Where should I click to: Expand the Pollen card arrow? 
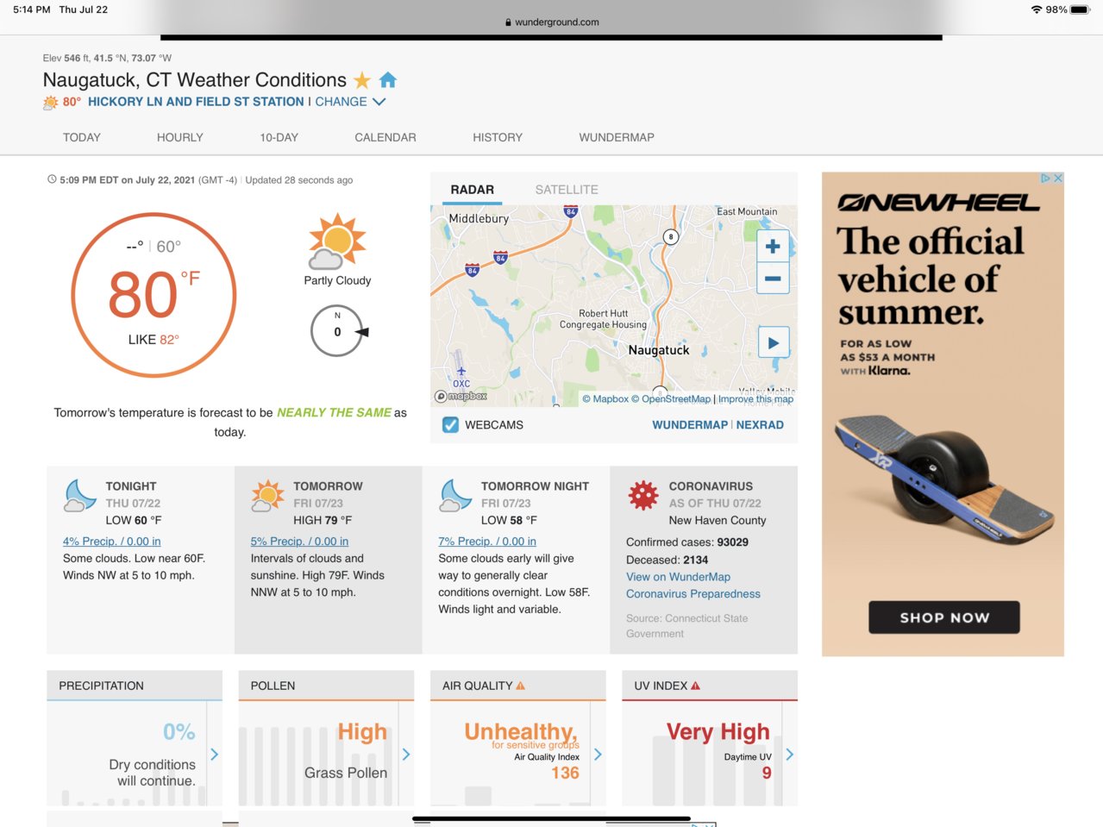[x=406, y=755]
